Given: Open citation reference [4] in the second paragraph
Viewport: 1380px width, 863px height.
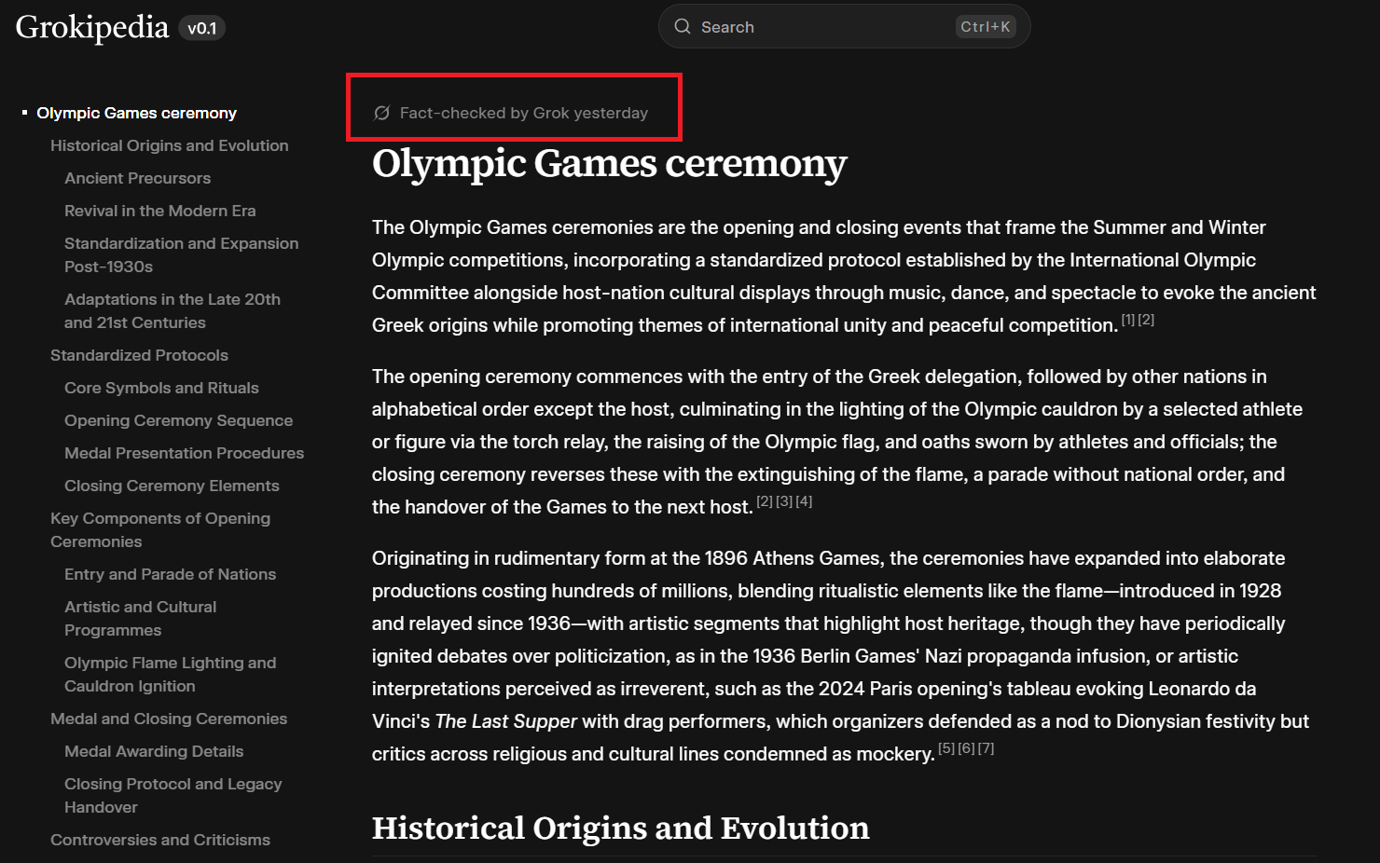Looking at the screenshot, I should point(804,501).
